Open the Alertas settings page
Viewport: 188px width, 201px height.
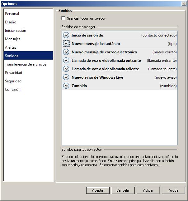point(11,47)
